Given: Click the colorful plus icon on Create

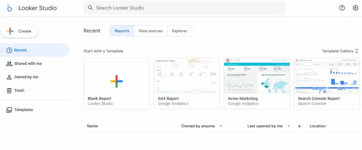Looking at the screenshot, I should pyautogui.click(x=10, y=31).
